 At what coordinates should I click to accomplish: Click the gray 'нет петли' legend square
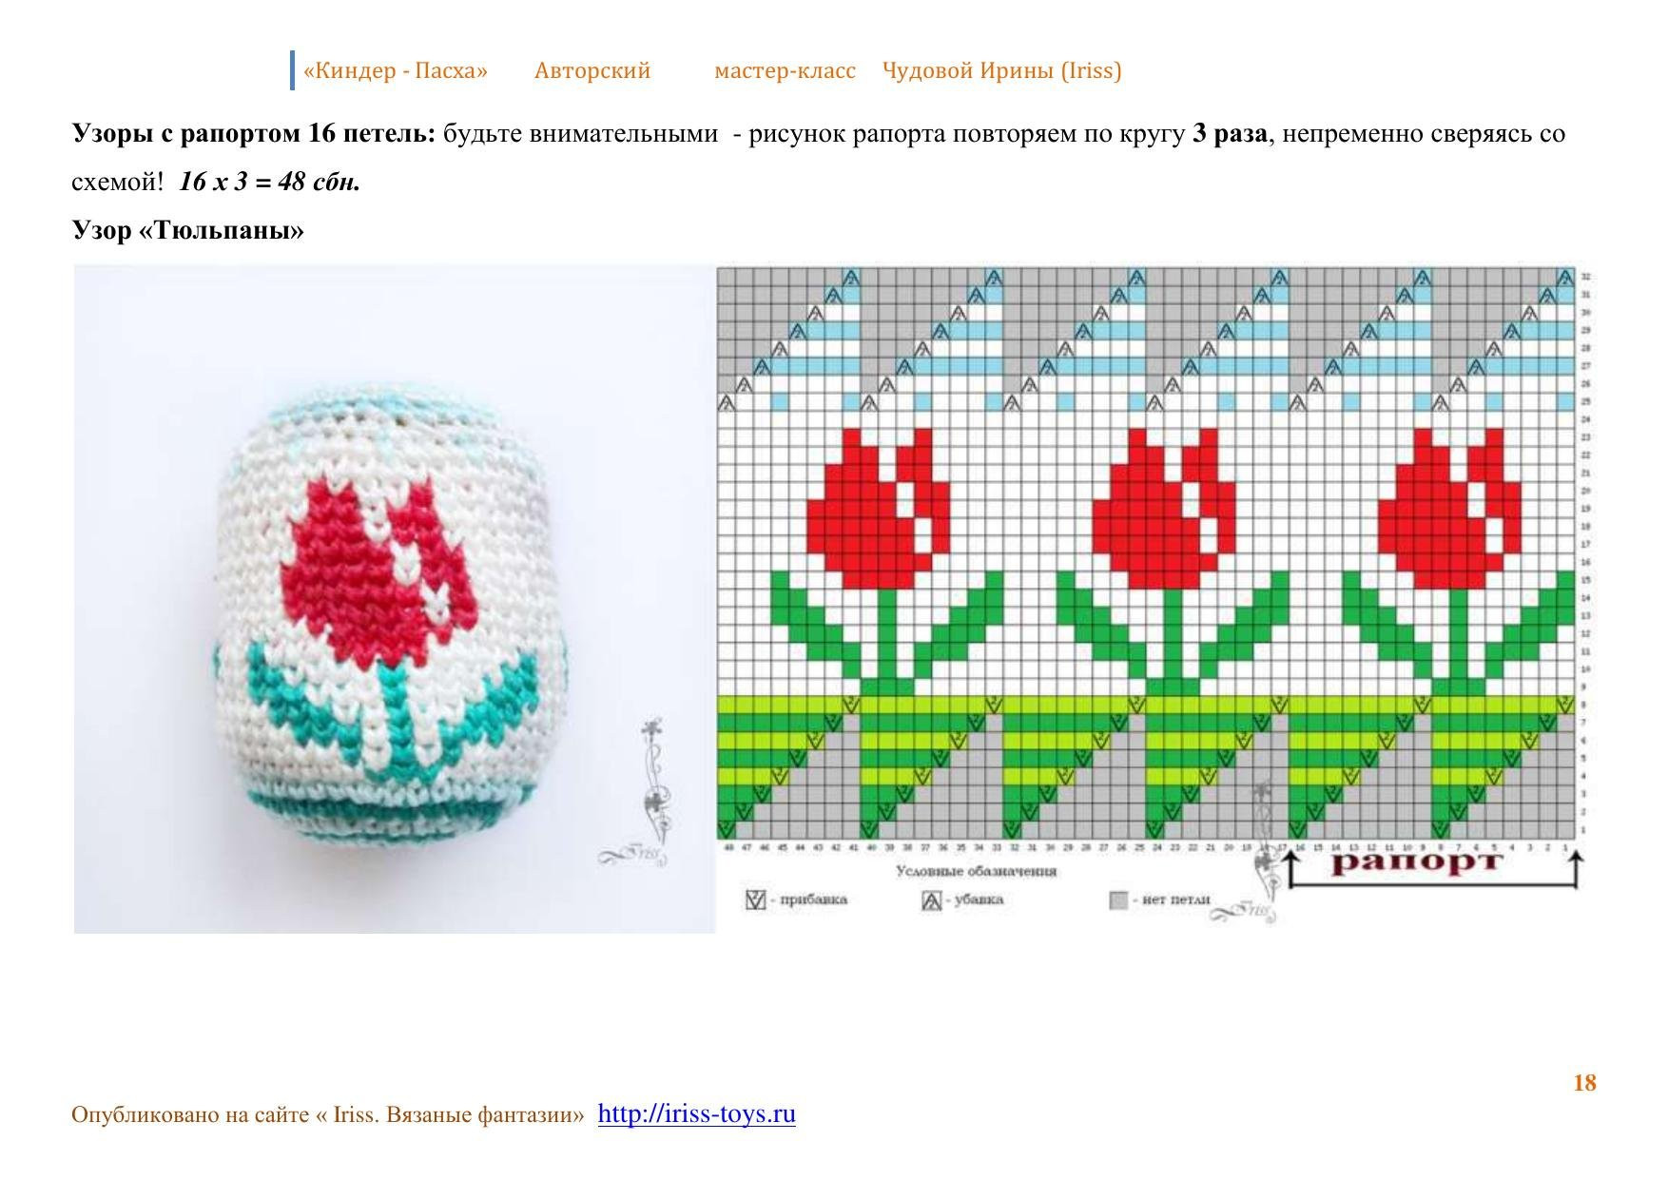tap(1118, 900)
